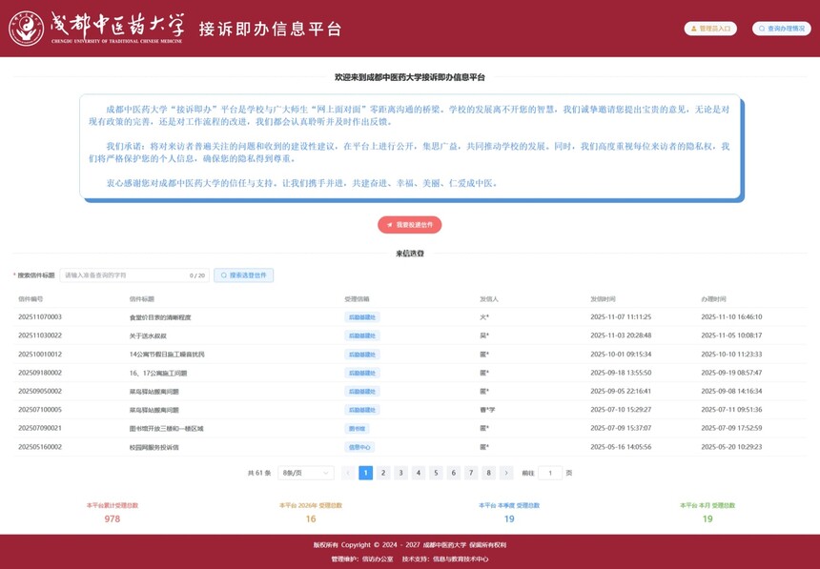Go to page 8 in pagination

tap(488, 473)
